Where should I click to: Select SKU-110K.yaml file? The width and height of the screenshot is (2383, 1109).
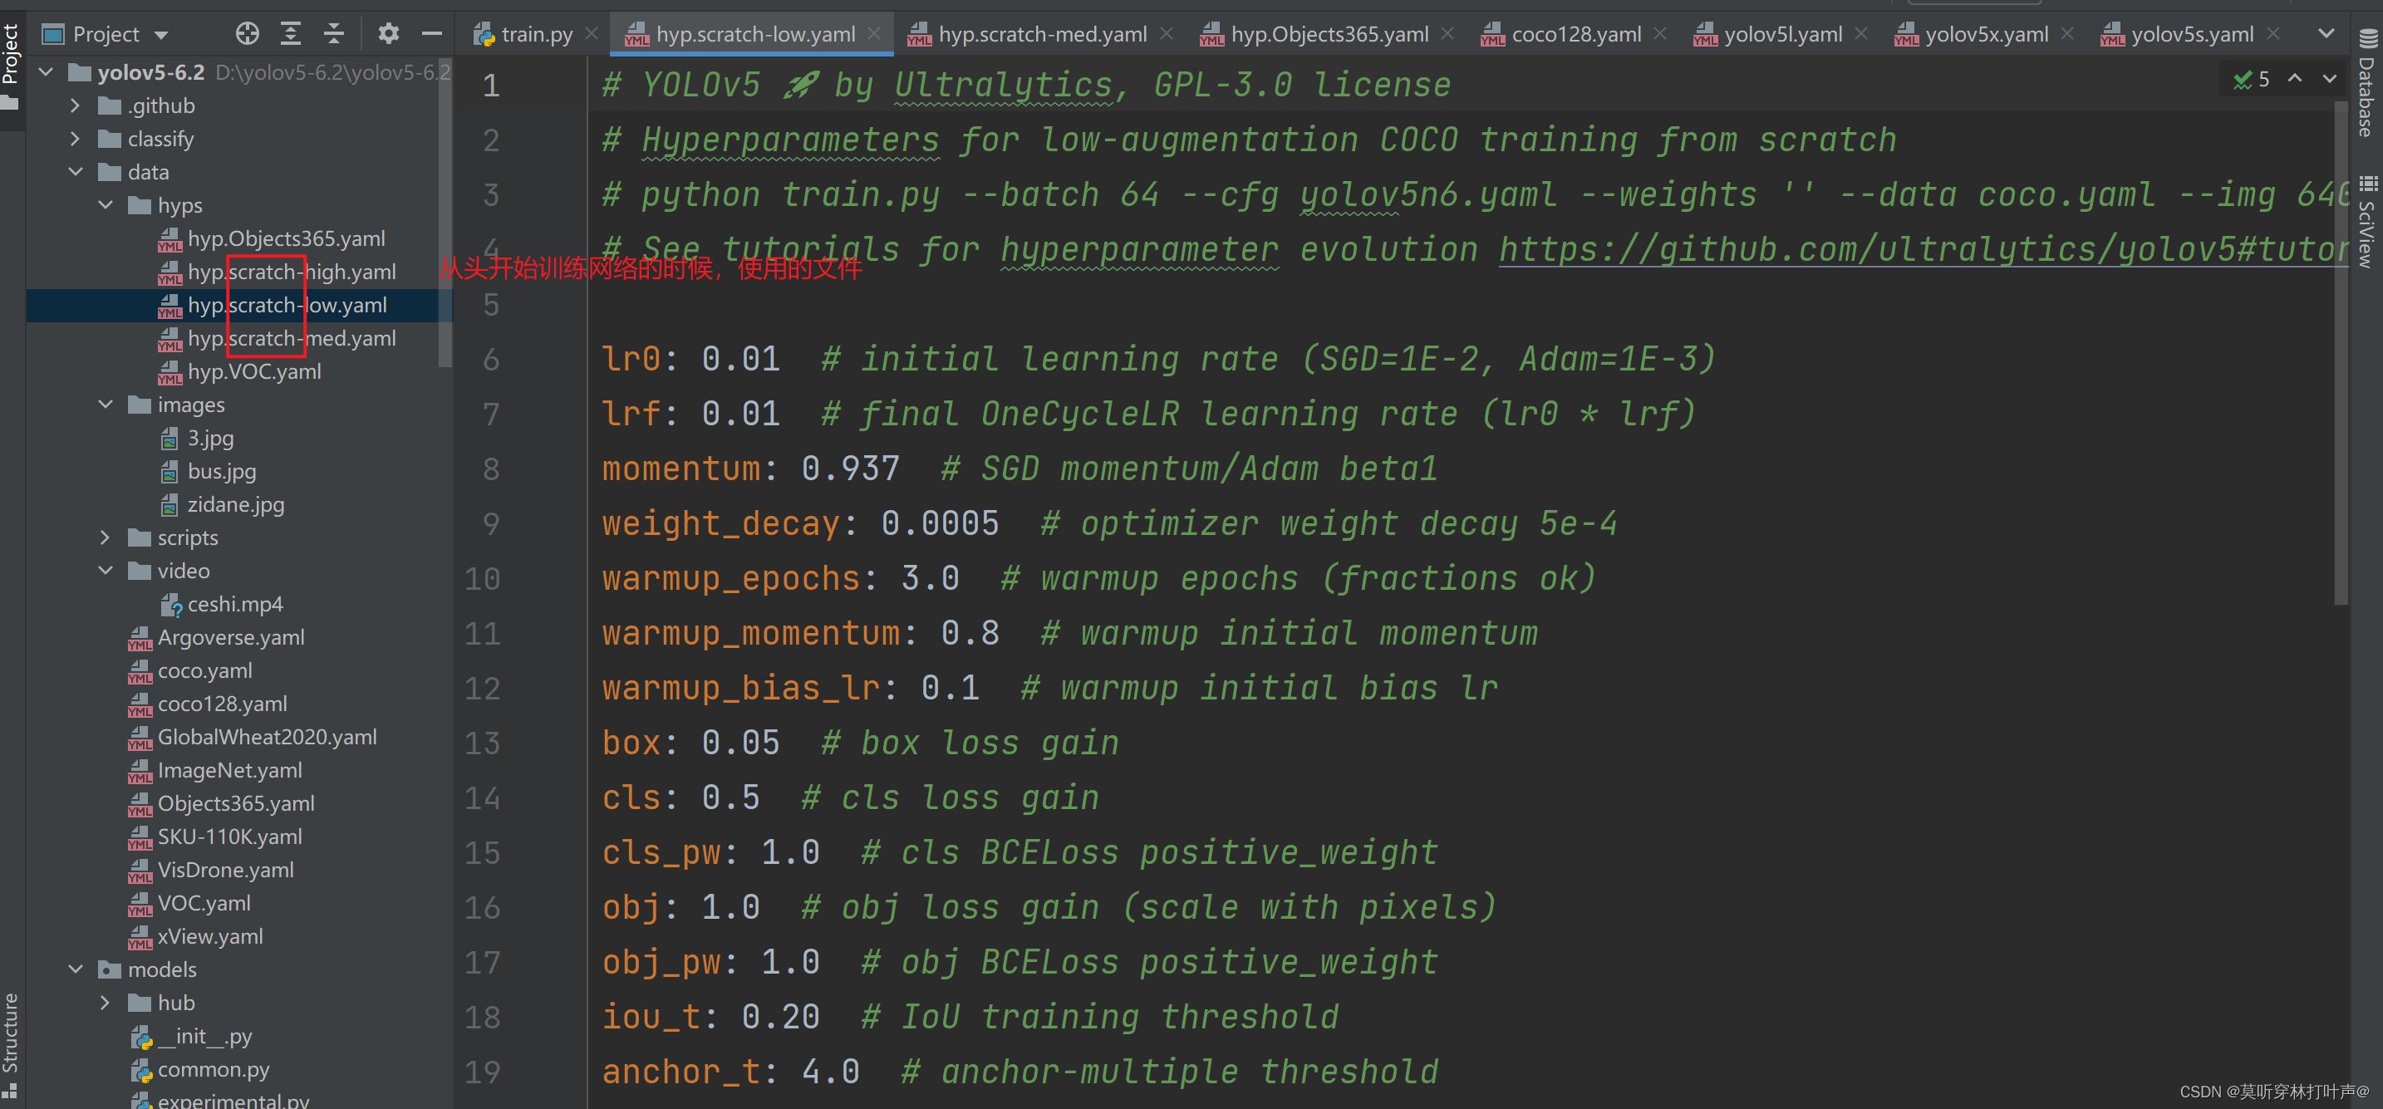click(229, 837)
